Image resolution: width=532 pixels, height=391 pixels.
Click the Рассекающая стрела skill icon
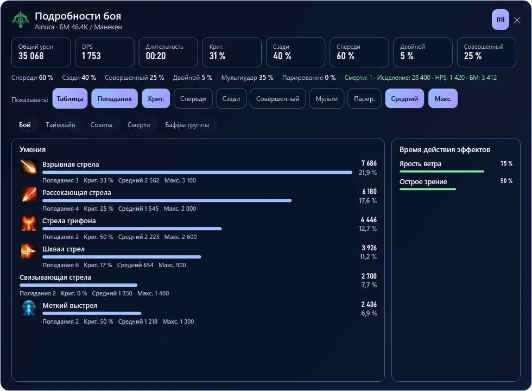28,195
